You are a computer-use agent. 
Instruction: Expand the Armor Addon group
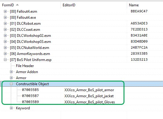coord(11,72)
